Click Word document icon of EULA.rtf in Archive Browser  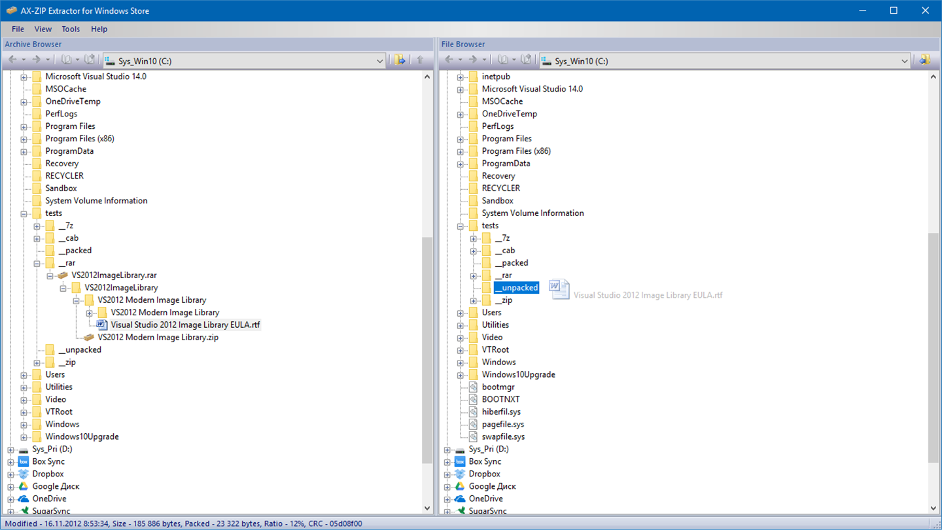[x=102, y=325]
